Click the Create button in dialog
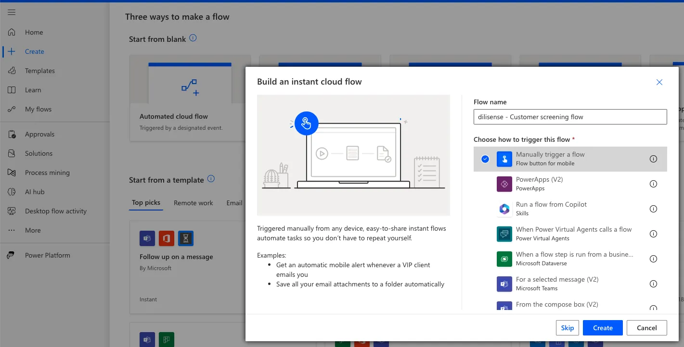 tap(603, 328)
